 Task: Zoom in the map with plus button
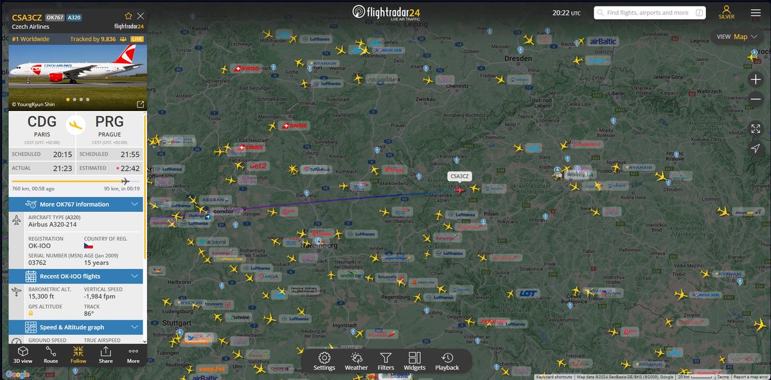click(x=756, y=80)
